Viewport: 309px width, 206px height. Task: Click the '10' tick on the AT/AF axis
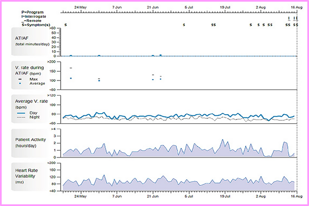coord(54,51)
